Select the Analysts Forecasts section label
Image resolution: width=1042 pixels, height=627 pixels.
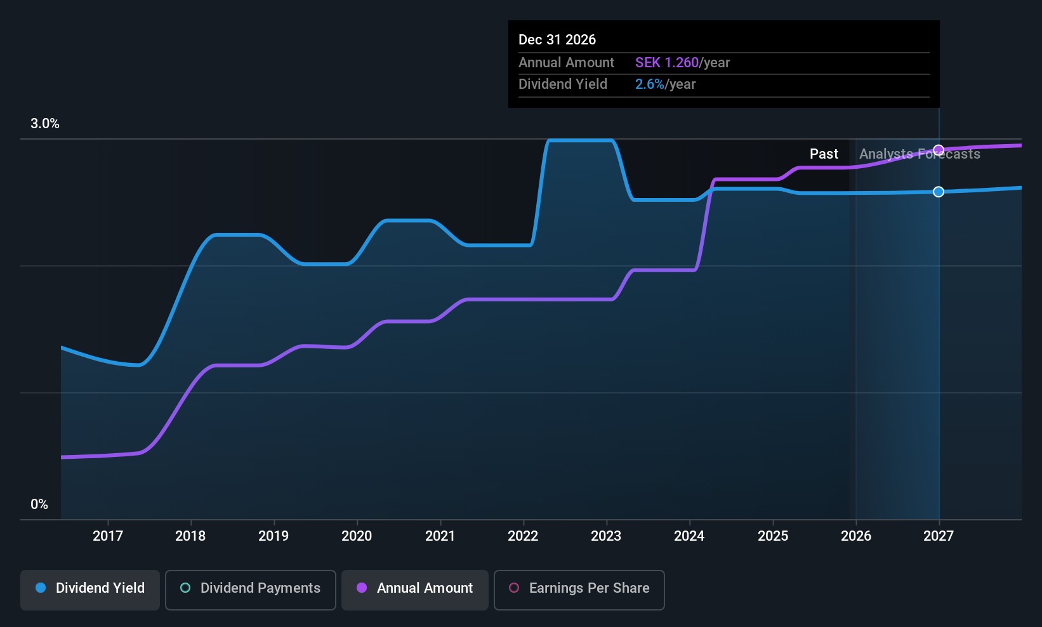coord(920,154)
